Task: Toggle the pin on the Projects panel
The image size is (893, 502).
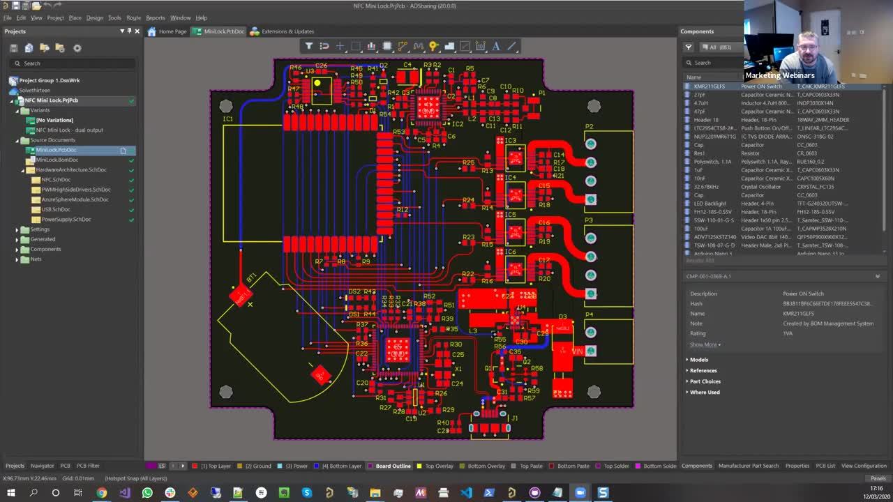Action: point(129,31)
